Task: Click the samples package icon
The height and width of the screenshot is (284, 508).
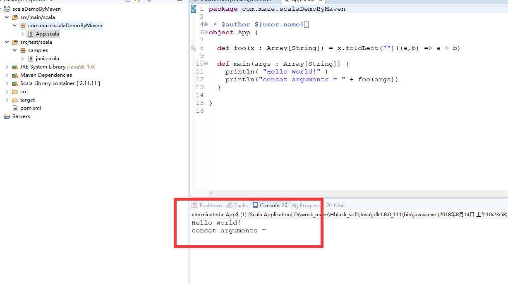Action: pyautogui.click(x=23, y=50)
